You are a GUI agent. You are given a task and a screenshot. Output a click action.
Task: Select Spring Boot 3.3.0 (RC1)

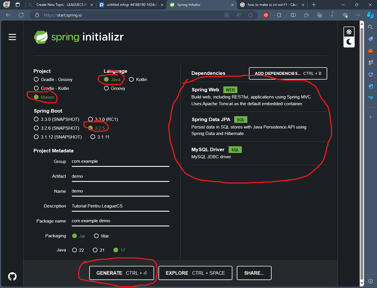[x=103, y=119]
